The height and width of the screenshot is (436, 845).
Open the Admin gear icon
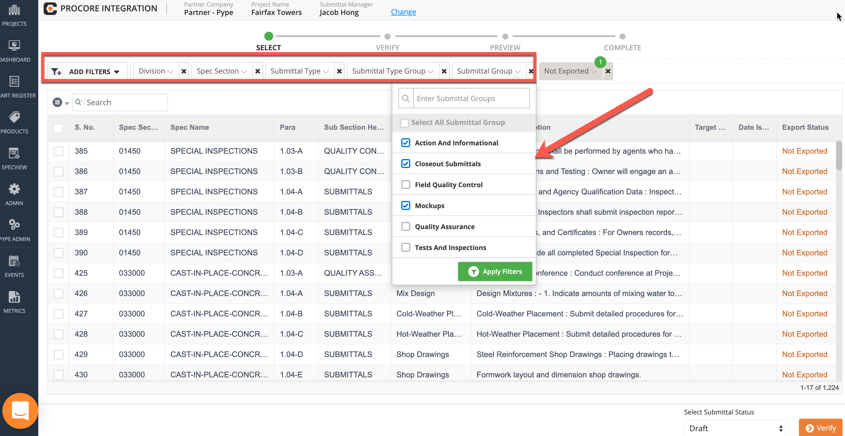(x=14, y=189)
